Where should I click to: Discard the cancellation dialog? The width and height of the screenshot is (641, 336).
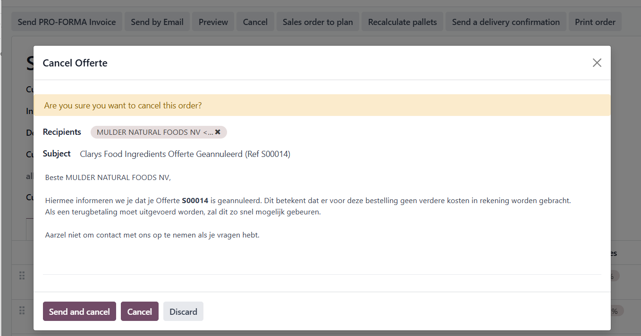183,311
